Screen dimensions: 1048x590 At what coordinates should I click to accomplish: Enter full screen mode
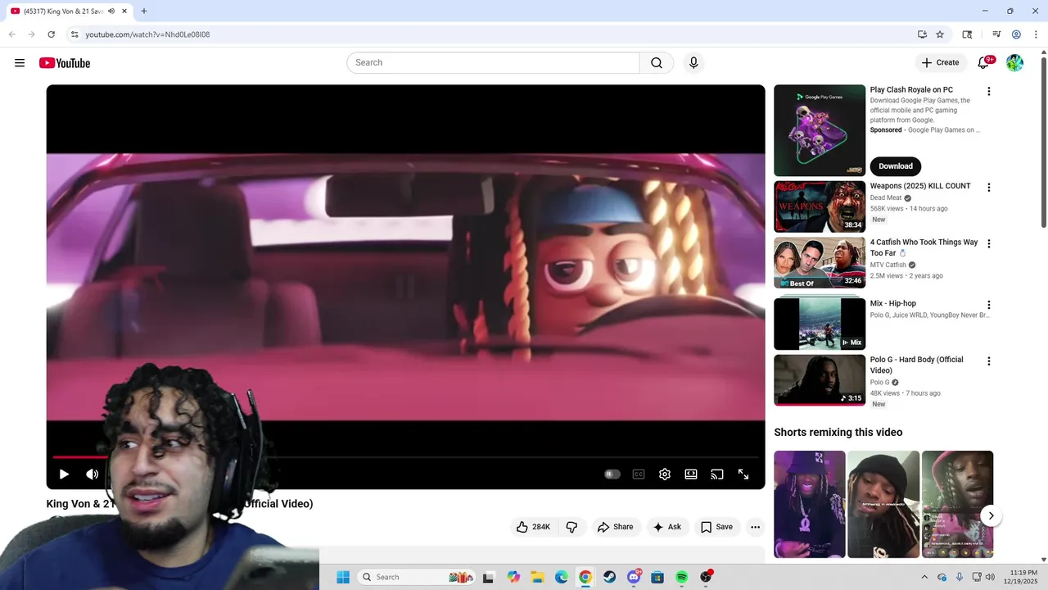[743, 474]
